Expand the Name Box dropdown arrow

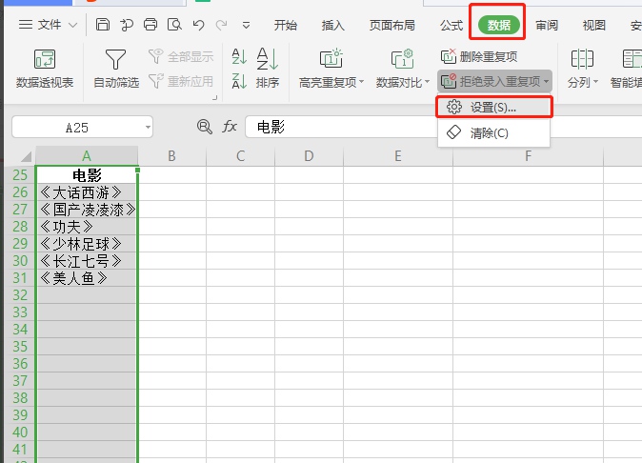coord(148,128)
